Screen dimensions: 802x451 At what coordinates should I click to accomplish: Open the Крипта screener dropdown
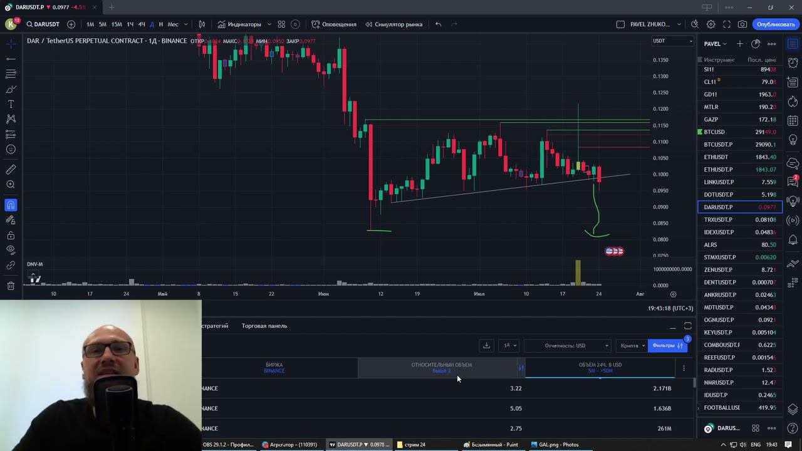tap(633, 345)
